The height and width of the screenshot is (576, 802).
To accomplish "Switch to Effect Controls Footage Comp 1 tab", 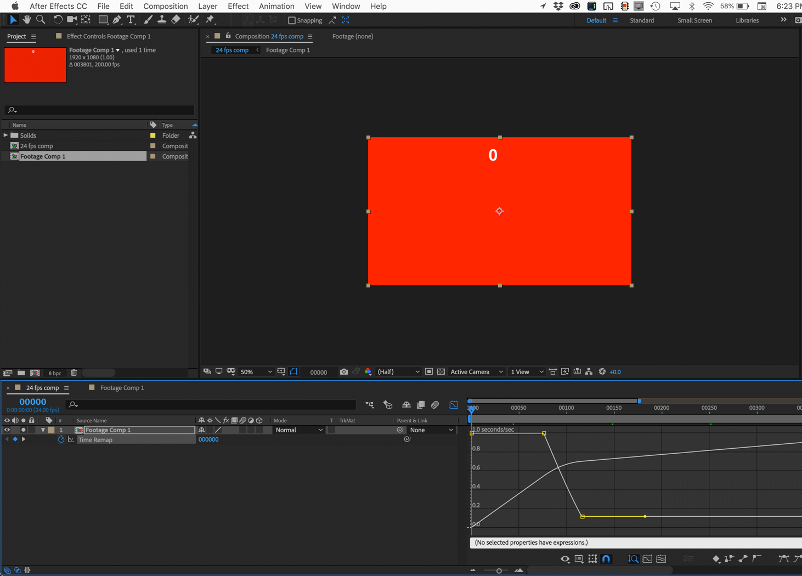I will 108,36.
